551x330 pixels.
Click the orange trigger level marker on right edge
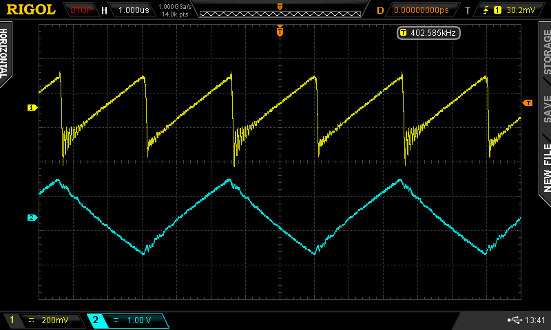click(x=528, y=102)
